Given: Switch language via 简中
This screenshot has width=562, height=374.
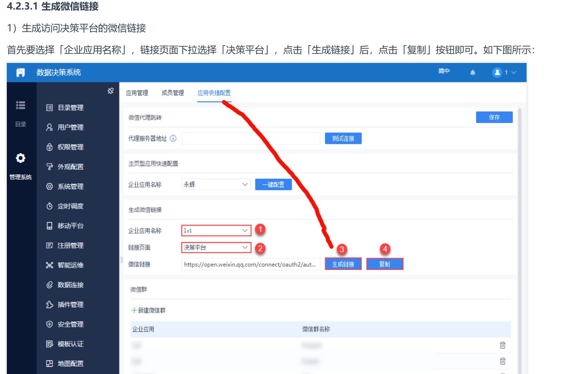Looking at the screenshot, I should coord(444,71).
